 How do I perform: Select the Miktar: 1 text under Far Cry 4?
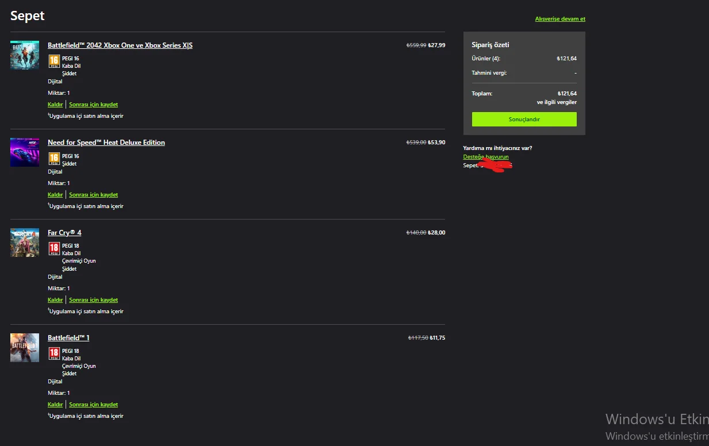click(x=59, y=289)
